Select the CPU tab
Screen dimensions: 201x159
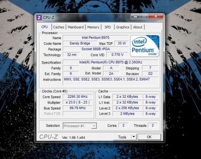[x=45, y=27]
